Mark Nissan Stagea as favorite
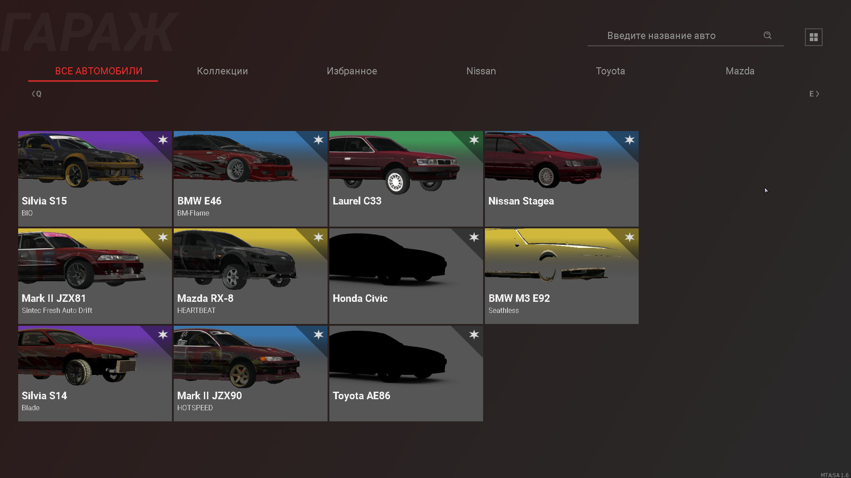Screen dimensions: 851x478 [629, 140]
